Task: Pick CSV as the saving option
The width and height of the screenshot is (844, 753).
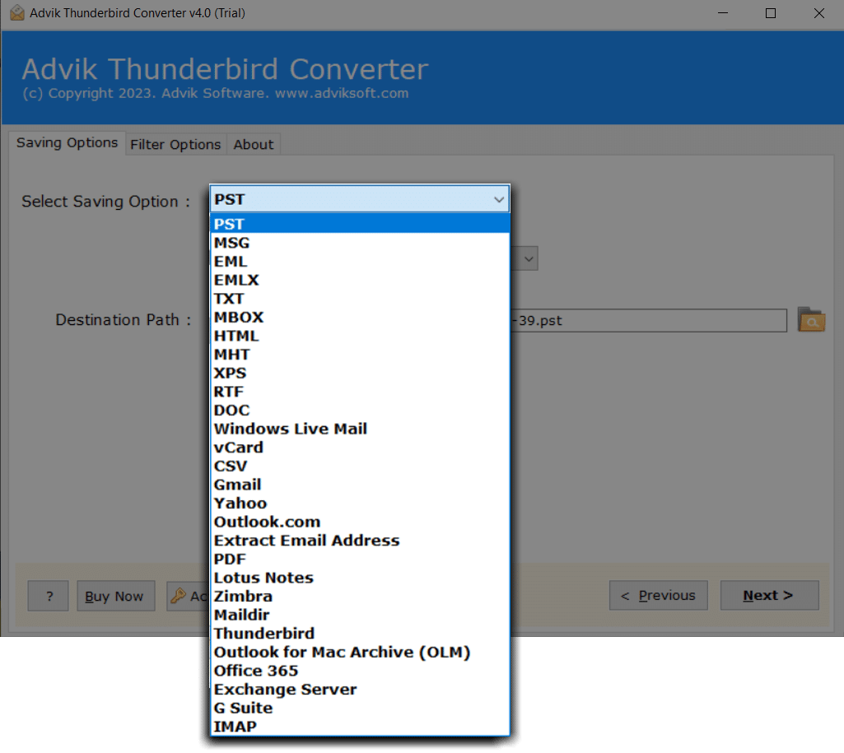Action: pos(360,466)
